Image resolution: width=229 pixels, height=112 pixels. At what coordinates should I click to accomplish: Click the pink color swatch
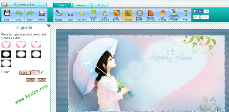coord(34,72)
